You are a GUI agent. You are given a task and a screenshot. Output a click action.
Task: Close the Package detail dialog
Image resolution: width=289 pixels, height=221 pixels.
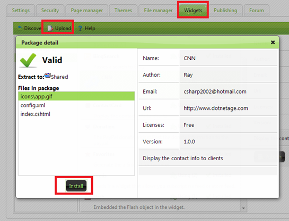click(273, 42)
